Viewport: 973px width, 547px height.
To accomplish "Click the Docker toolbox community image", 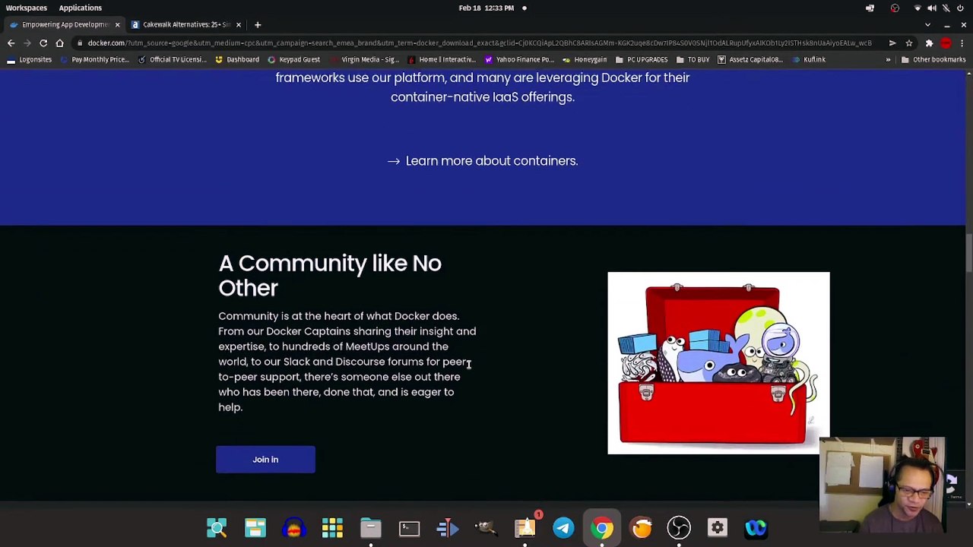I will click(718, 363).
